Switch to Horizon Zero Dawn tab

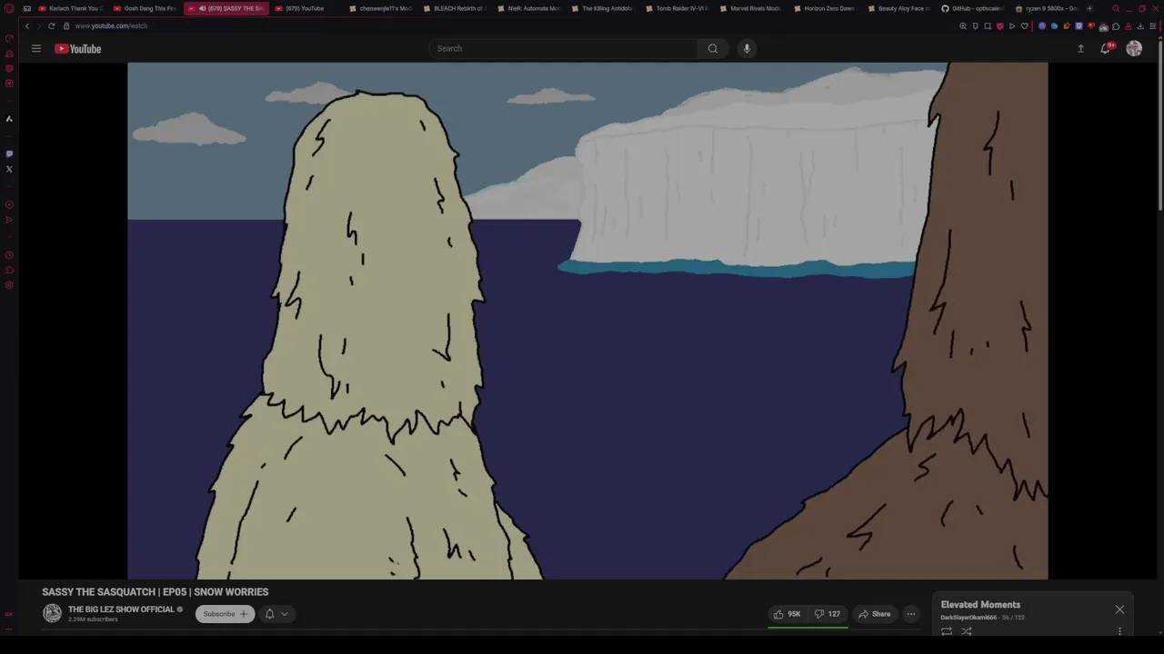tap(827, 8)
